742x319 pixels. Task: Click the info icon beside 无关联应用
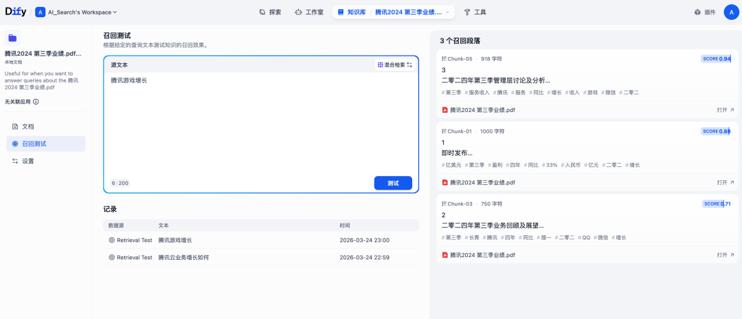[x=36, y=102]
